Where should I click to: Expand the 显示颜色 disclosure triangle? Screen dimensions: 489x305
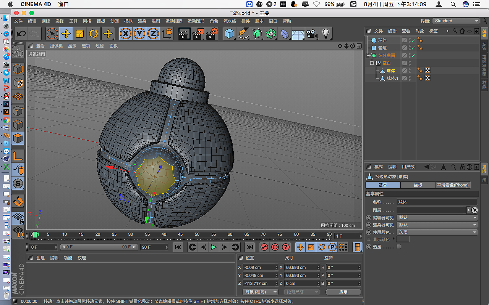[393, 239]
